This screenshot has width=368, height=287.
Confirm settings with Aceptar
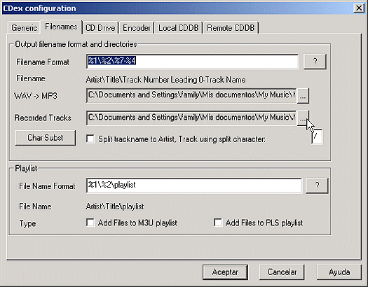225,272
